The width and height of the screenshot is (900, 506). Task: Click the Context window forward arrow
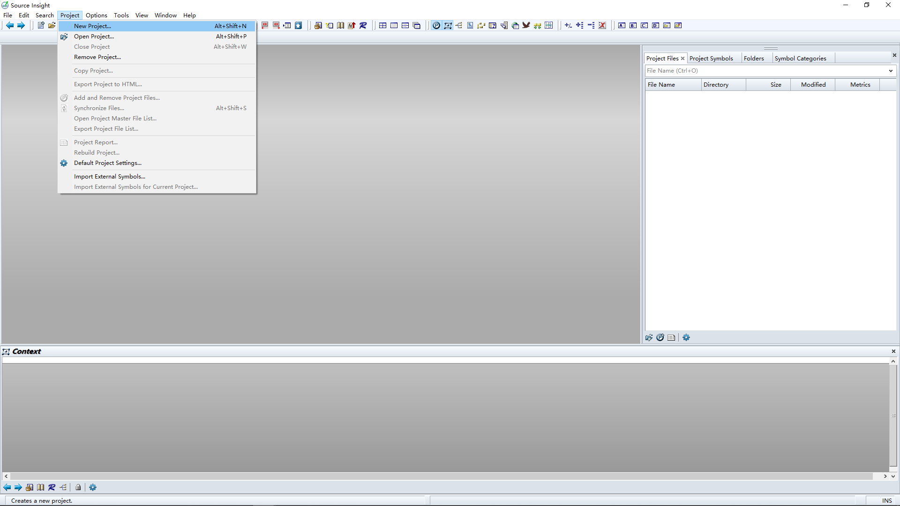(x=18, y=487)
